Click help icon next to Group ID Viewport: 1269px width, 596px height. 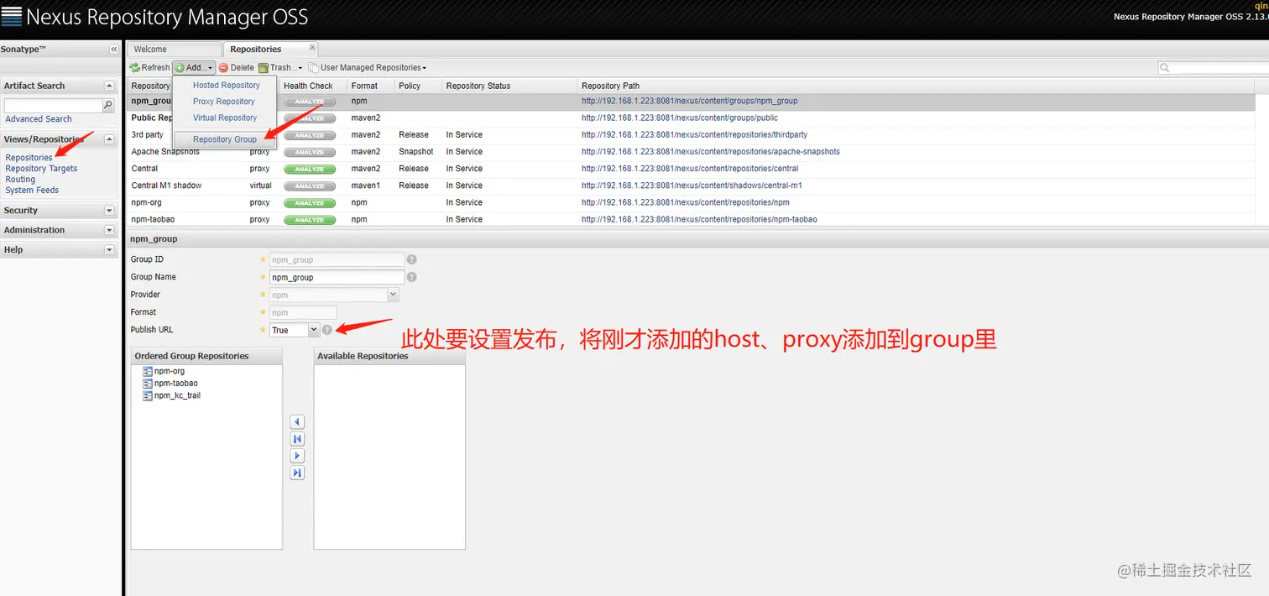tap(412, 260)
